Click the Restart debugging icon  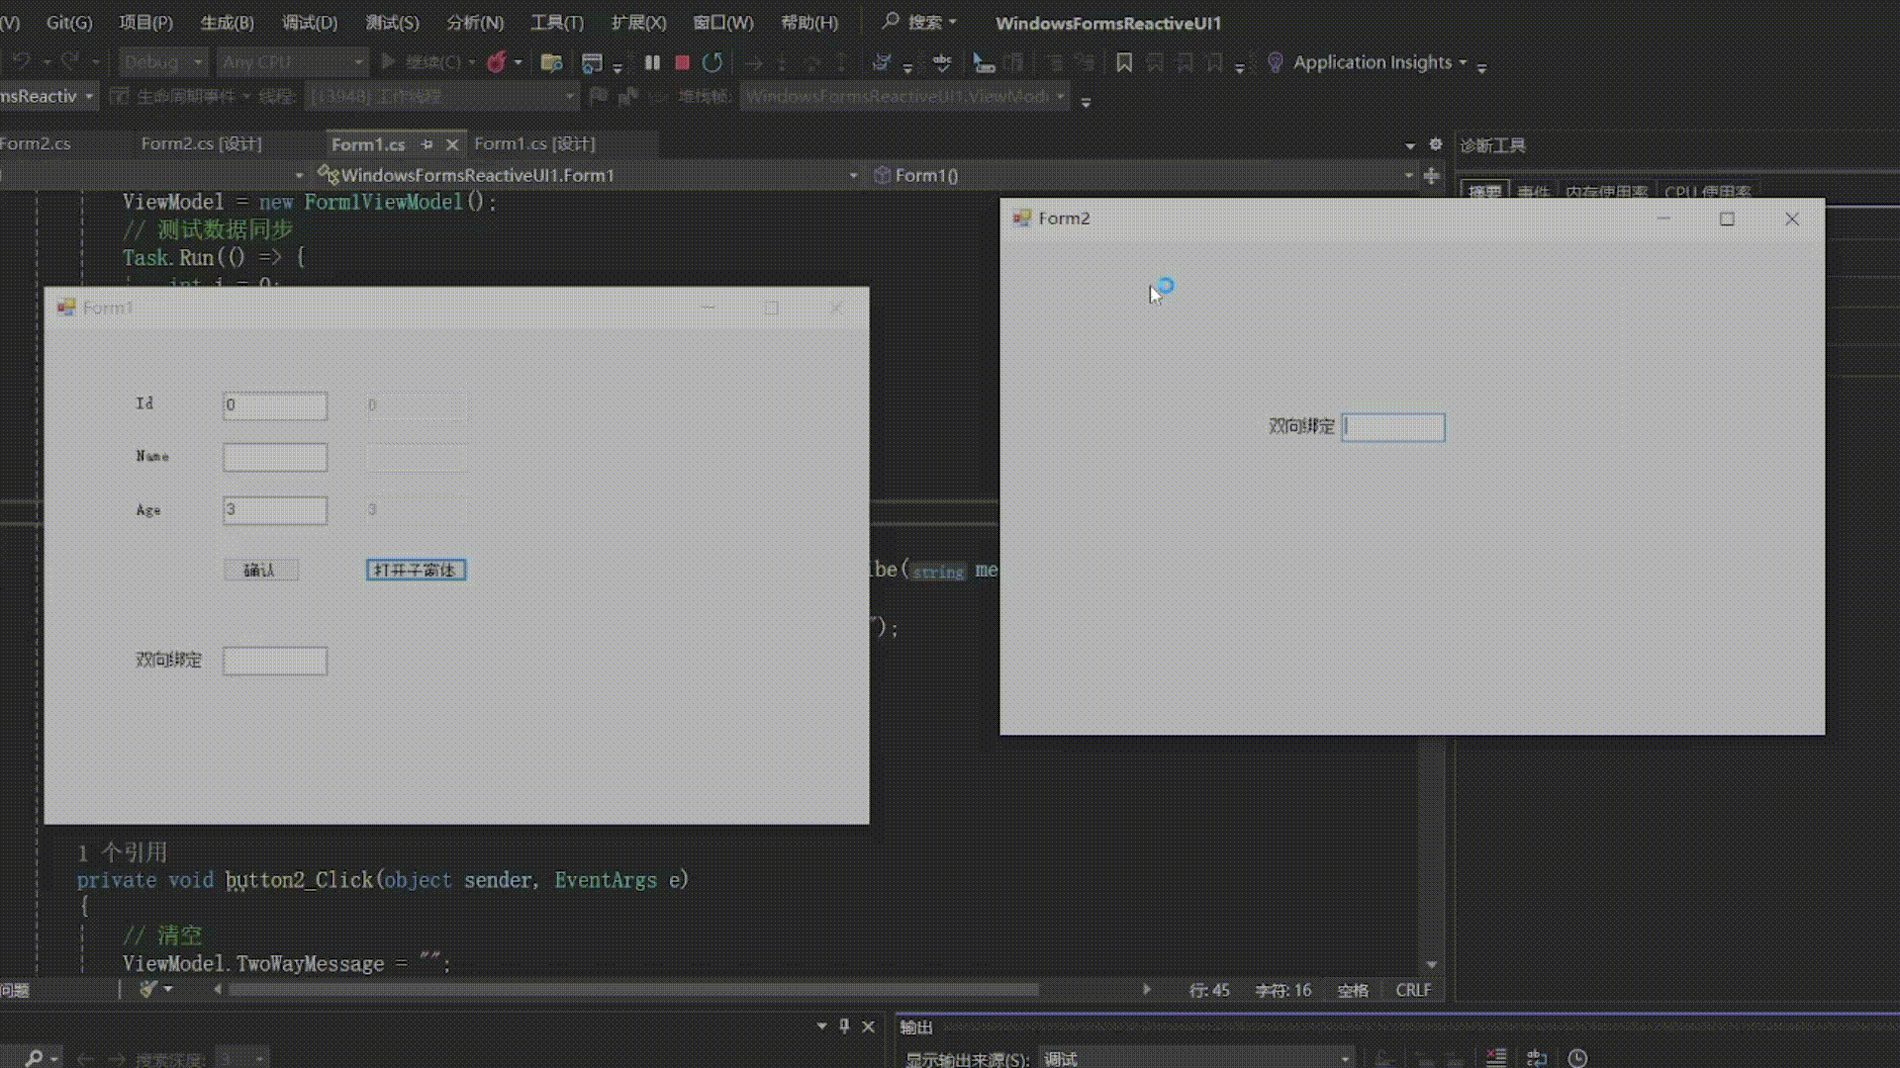pyautogui.click(x=712, y=62)
